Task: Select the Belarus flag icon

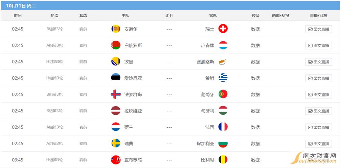Action: pos(116,45)
